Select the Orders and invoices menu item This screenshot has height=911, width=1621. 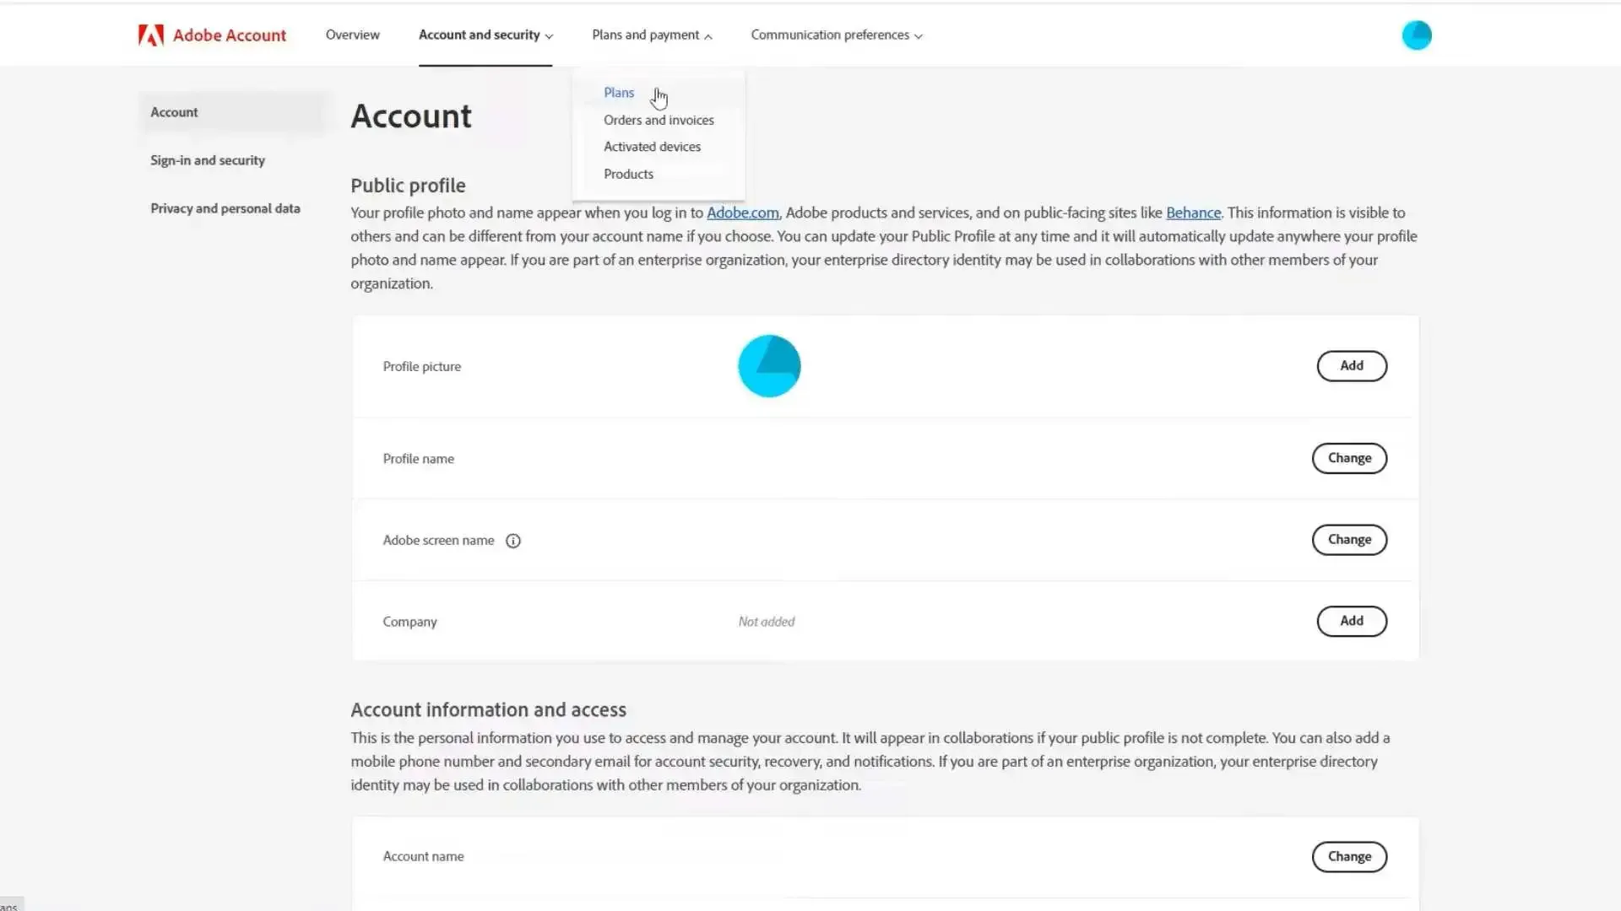[x=658, y=119]
